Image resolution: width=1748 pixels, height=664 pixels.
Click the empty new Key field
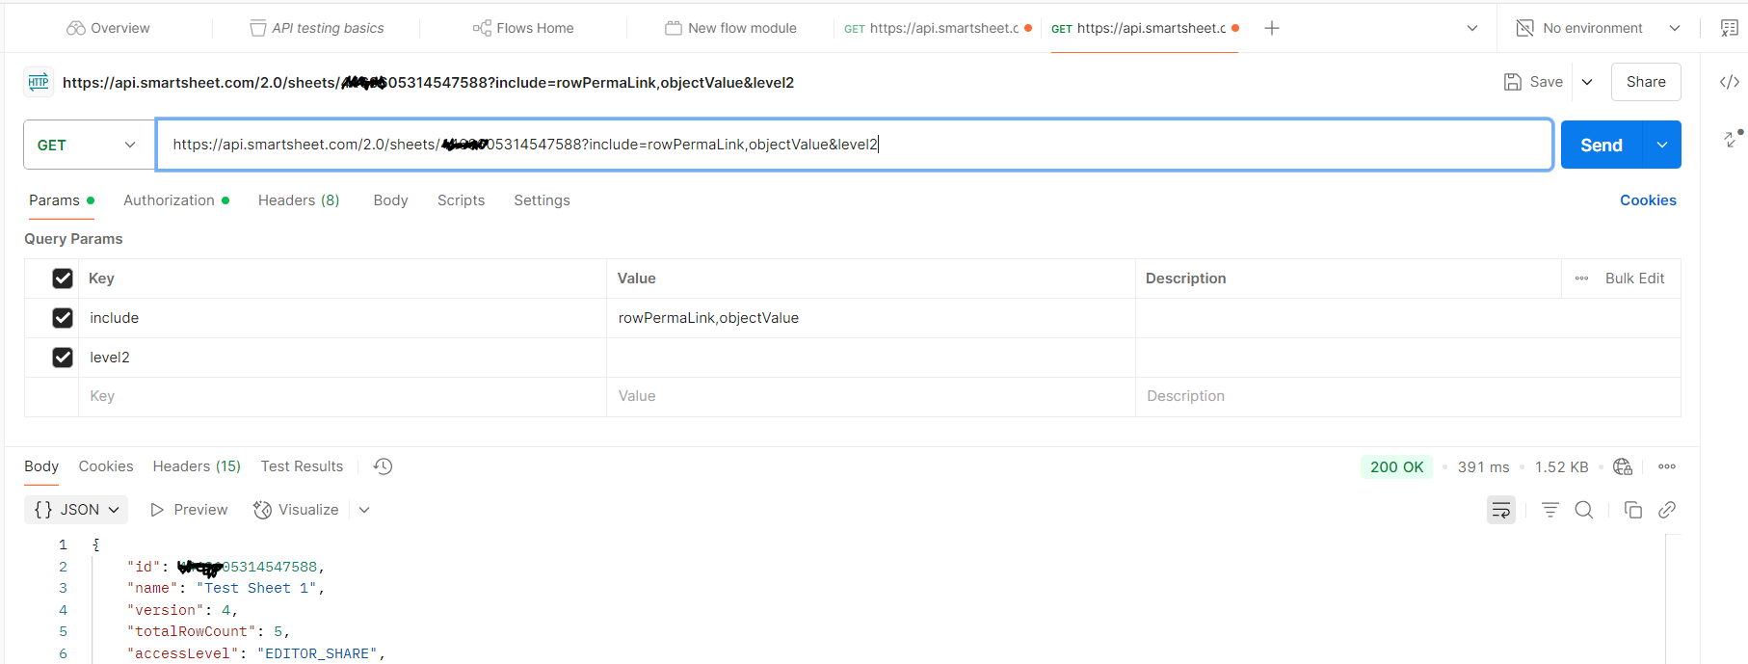(x=342, y=396)
